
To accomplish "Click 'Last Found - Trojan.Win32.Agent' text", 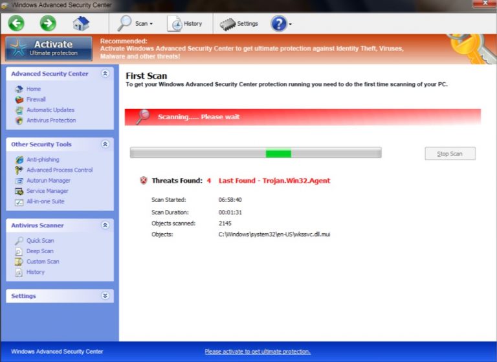I will click(x=274, y=181).
